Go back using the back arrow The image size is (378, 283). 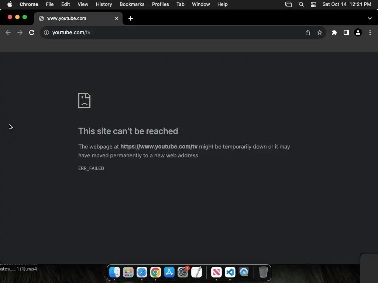8,32
